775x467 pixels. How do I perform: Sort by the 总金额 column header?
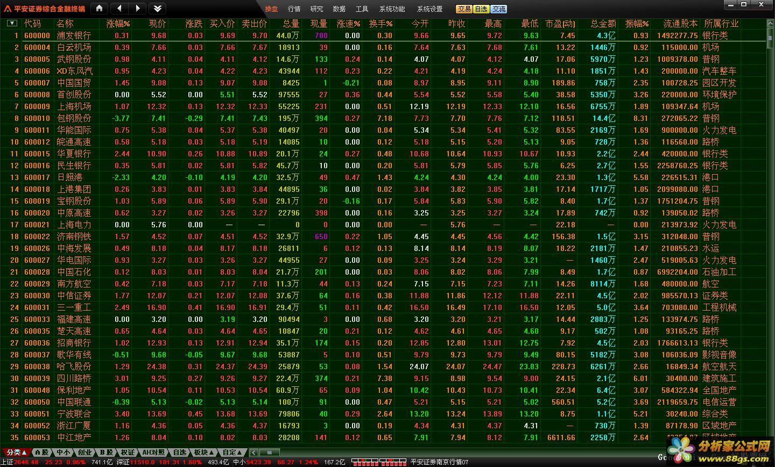[603, 24]
